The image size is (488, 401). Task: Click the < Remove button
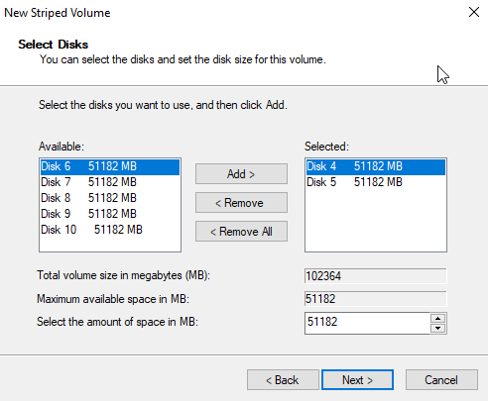pos(241,203)
